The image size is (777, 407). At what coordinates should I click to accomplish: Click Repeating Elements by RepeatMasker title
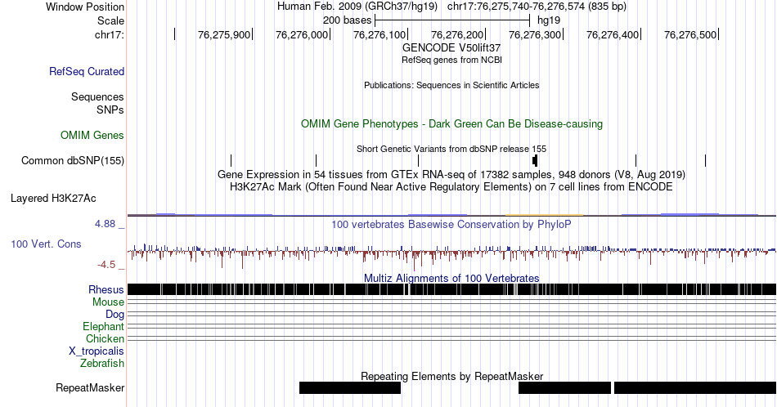(x=451, y=376)
